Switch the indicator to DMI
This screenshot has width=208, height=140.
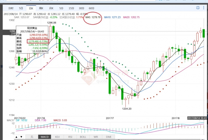point(109,137)
